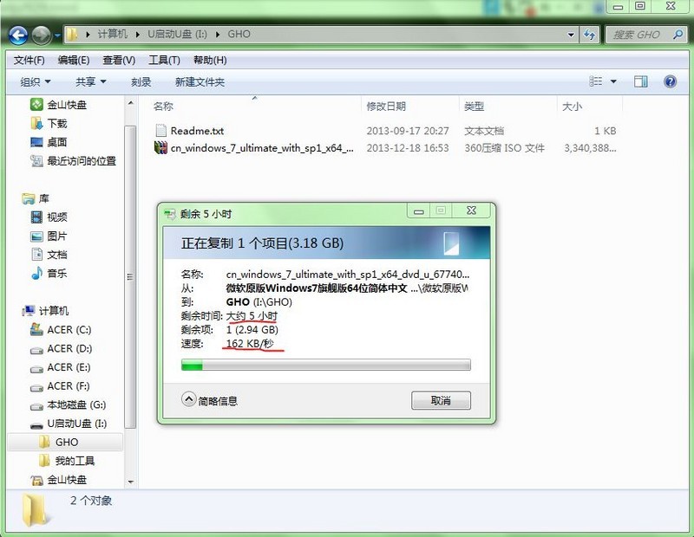Open drive ACER (D:)
Image resolution: width=694 pixels, height=537 pixels.
61,349
